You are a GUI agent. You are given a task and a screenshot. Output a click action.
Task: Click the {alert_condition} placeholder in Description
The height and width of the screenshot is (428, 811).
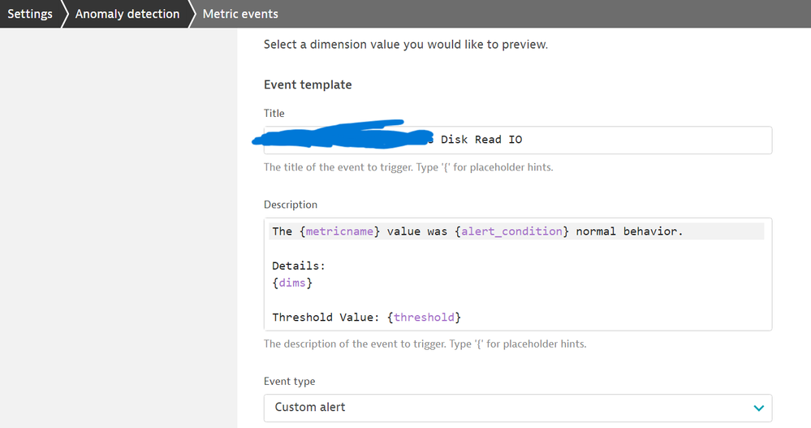[x=511, y=231]
